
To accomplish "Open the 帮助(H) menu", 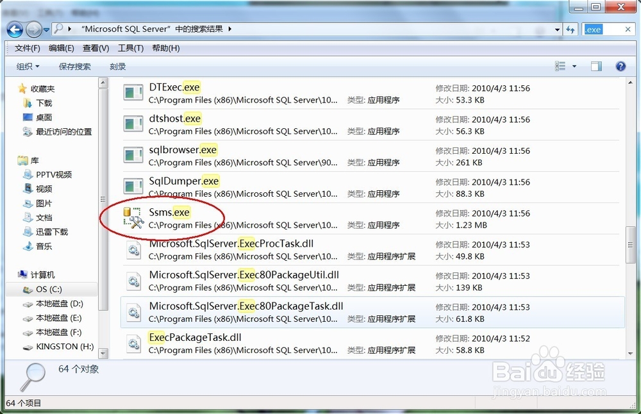I will (165, 48).
